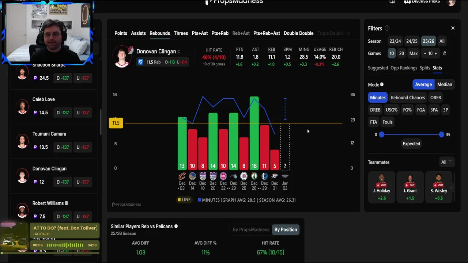Switch to the Opp Rankings filter tab
The width and height of the screenshot is (468, 263).
point(404,68)
